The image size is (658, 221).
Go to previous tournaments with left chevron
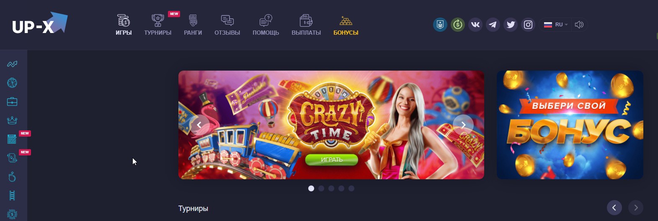tap(614, 208)
